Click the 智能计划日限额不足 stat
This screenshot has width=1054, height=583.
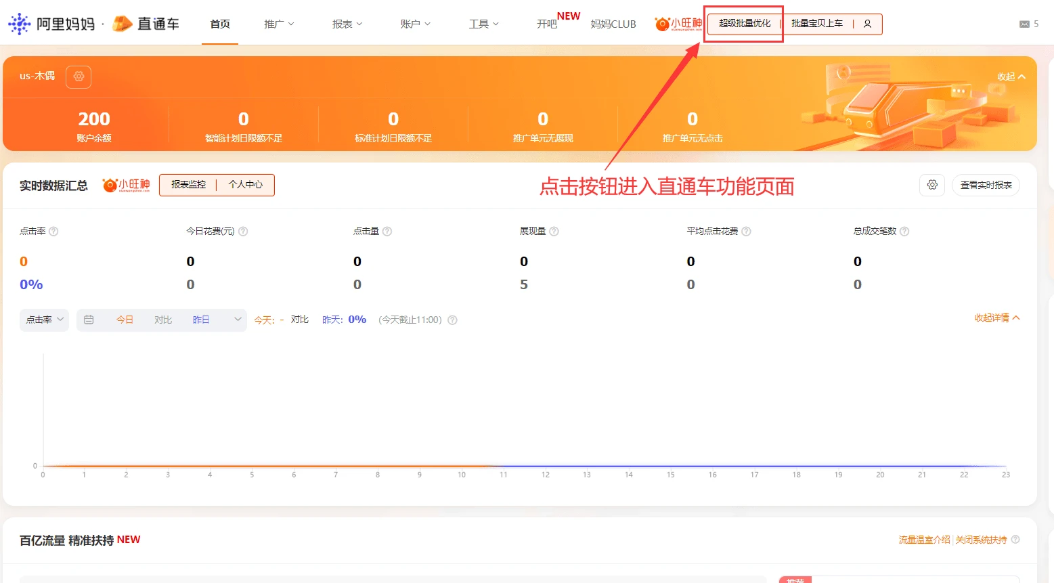pyautogui.click(x=244, y=127)
